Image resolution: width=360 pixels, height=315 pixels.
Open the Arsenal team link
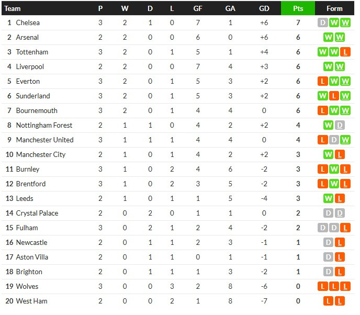click(x=27, y=37)
